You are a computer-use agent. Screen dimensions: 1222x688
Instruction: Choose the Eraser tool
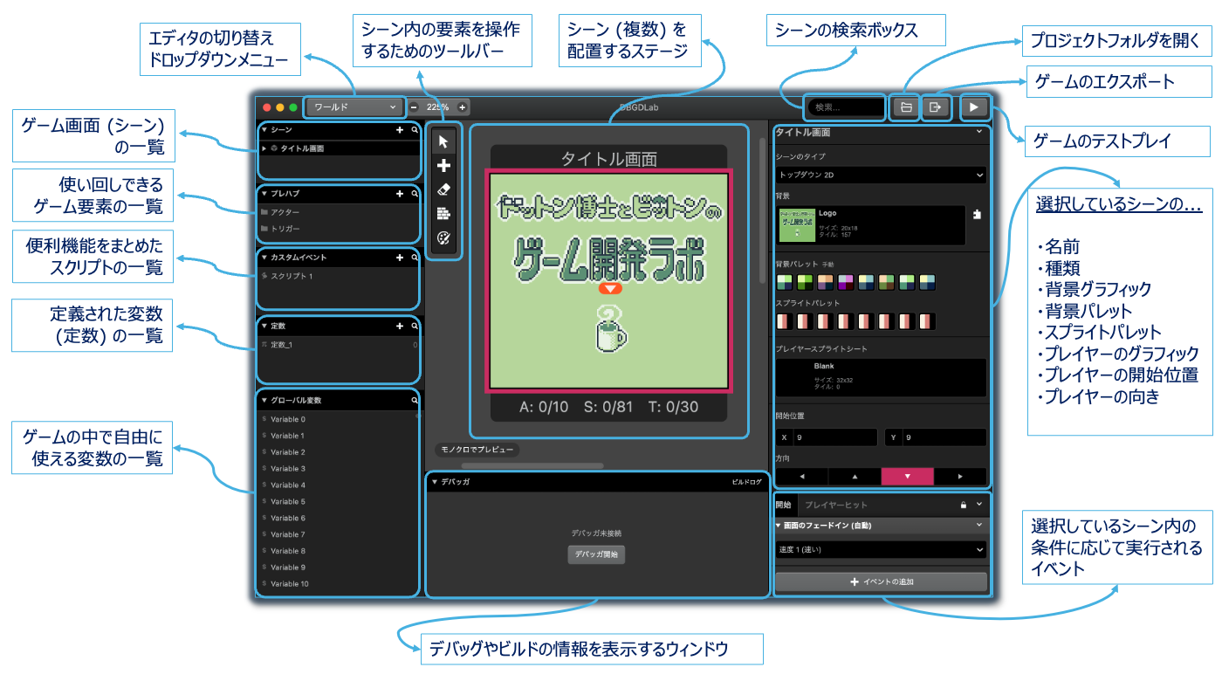tap(443, 189)
